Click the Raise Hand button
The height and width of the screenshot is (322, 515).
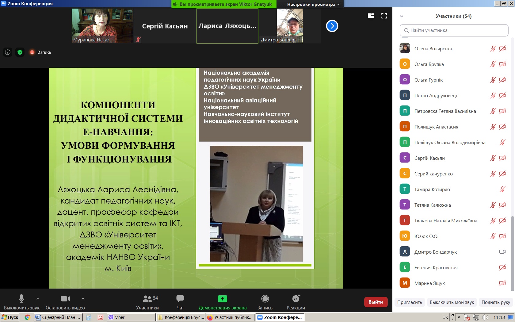(496, 302)
